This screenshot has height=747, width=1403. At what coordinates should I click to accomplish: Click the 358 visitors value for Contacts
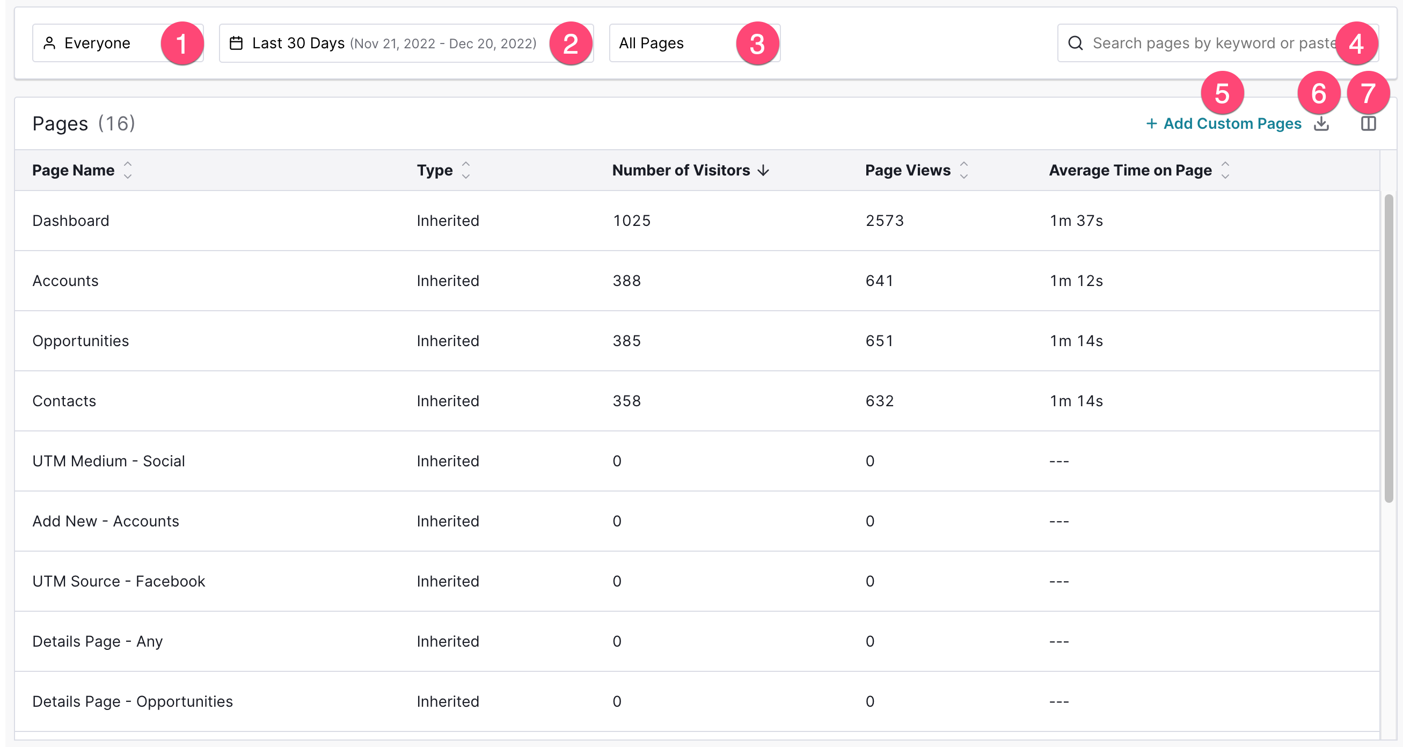click(626, 401)
